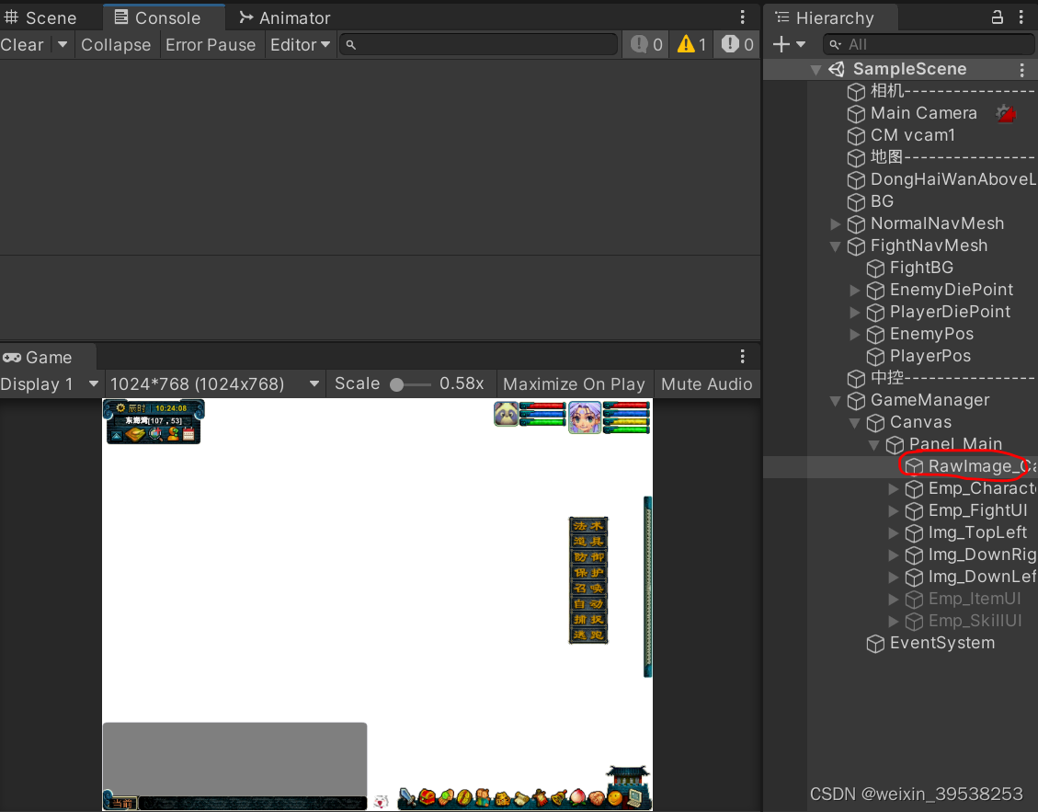
Task: Click the up arrow button in the game top-left panel
Action: tap(117, 436)
